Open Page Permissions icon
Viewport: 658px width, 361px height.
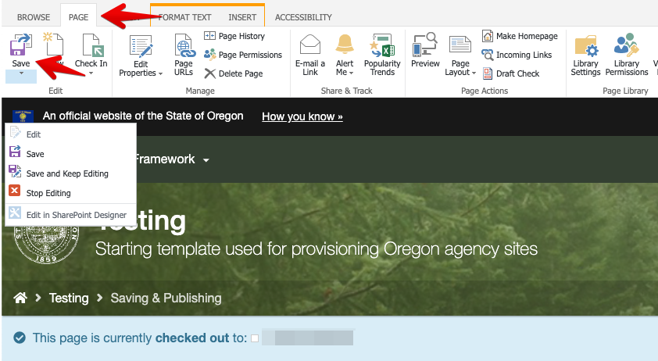(x=209, y=54)
